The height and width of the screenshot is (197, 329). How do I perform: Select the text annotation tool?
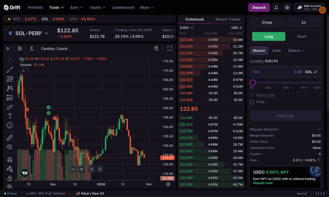coord(10,116)
